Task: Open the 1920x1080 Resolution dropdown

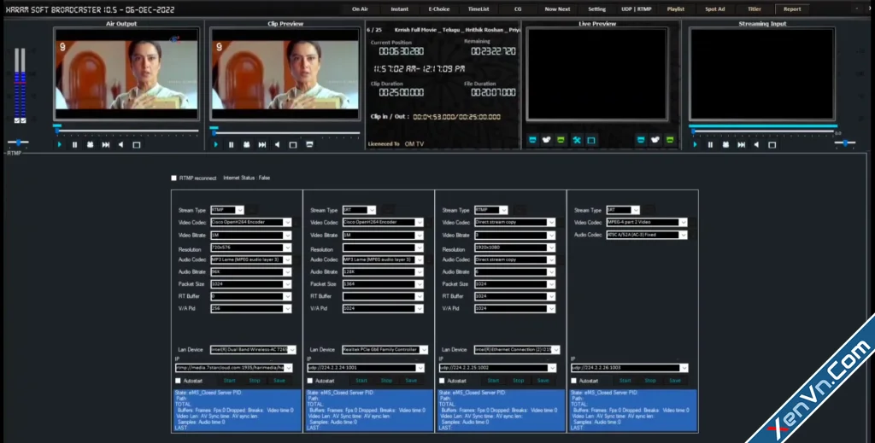Action: [515, 248]
